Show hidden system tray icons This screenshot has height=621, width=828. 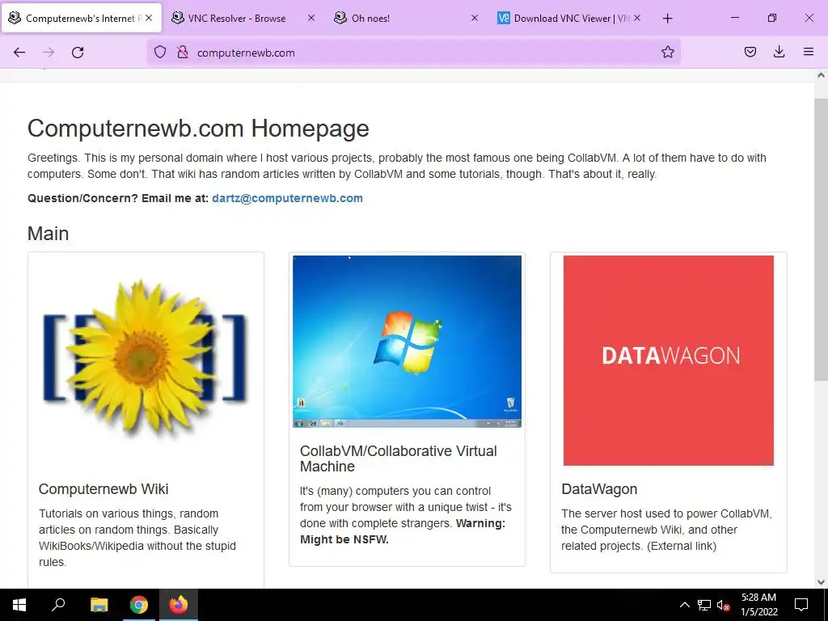coord(684,605)
